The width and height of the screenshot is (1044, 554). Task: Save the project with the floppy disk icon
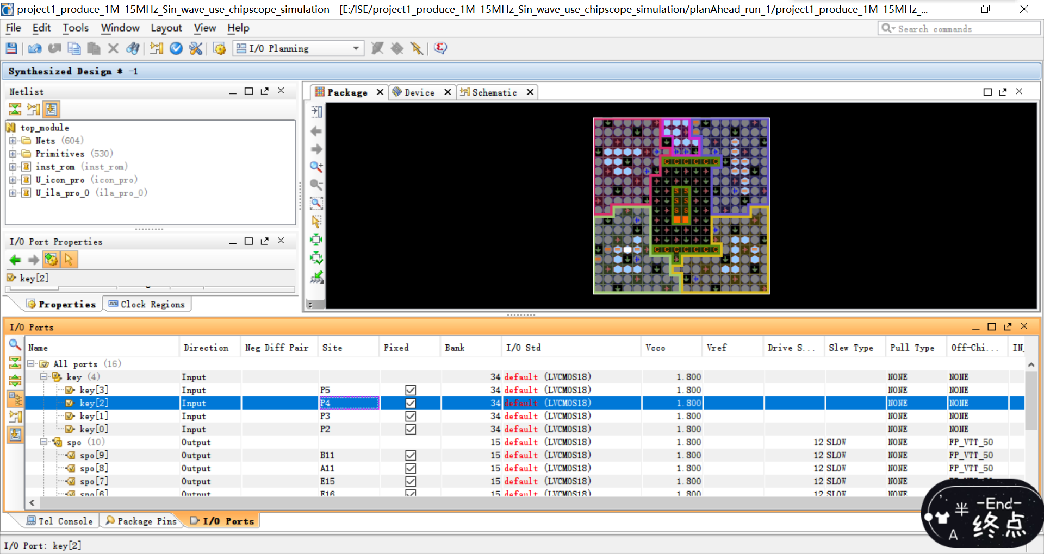click(x=11, y=48)
